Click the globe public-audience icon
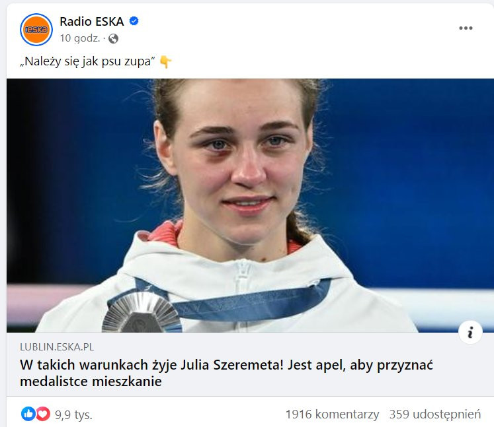 point(114,39)
